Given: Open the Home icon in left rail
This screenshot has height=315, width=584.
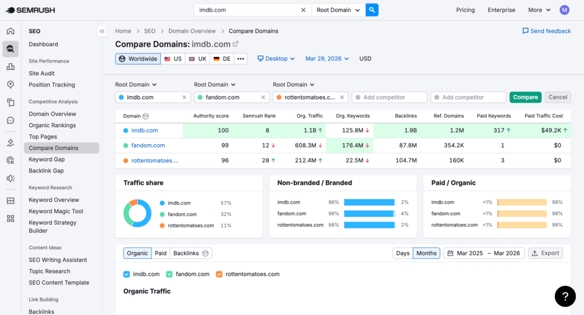Looking at the screenshot, I should [x=11, y=31].
